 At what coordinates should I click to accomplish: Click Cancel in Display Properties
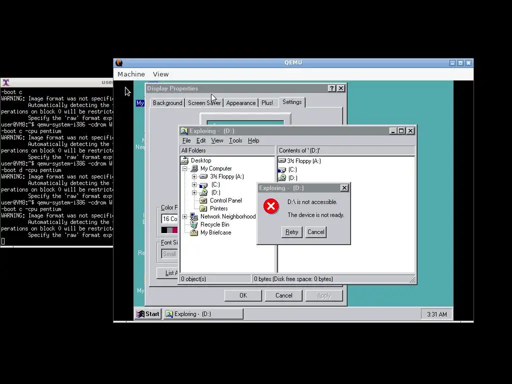point(284,295)
